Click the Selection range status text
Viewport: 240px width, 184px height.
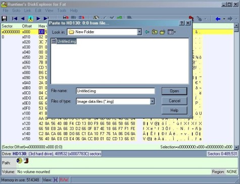point(197,147)
